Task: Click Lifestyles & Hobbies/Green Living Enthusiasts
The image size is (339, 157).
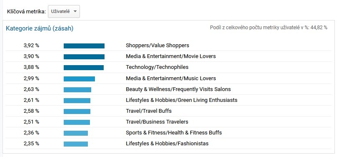Action: pyautogui.click(x=182, y=100)
